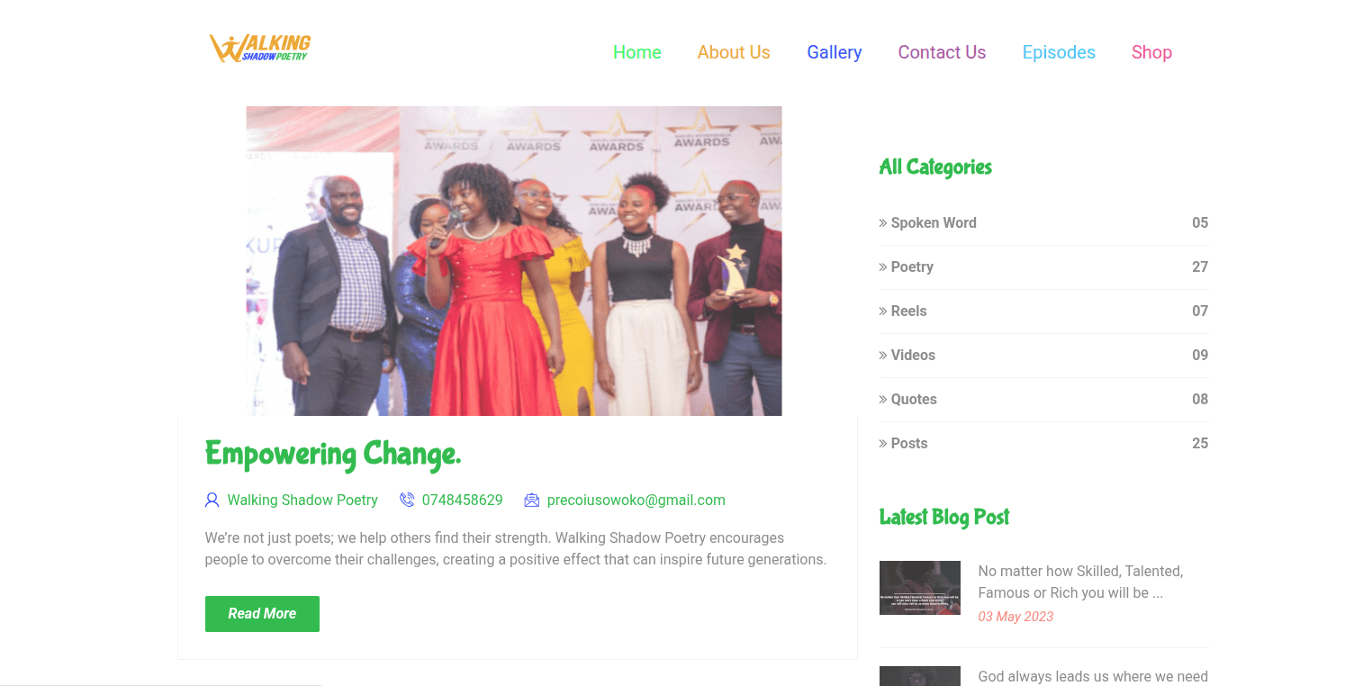This screenshot has width=1372, height=686.
Task: Click the phone icon beside 0748458629
Action: pyautogui.click(x=407, y=500)
